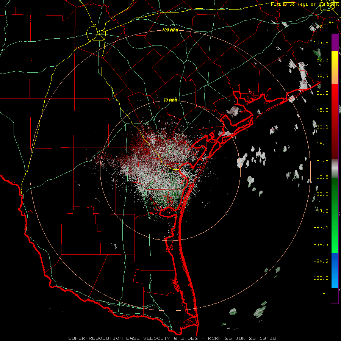This screenshot has width=341, height=341.
Task: Click the -63.1 velocity scale value
Action: (x=321, y=228)
